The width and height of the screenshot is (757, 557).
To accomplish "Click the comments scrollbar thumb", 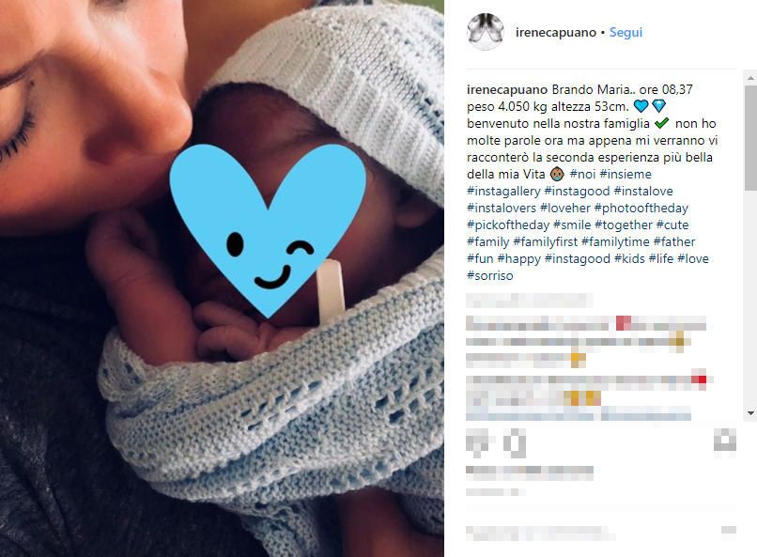I will click(x=750, y=138).
